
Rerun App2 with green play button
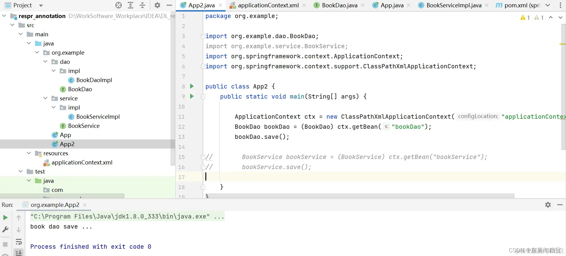tap(6, 218)
